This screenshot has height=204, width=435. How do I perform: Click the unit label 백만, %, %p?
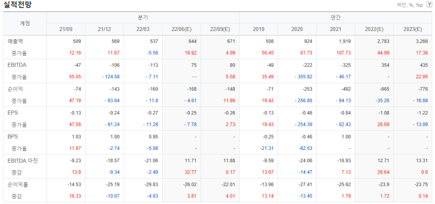coord(410,5)
